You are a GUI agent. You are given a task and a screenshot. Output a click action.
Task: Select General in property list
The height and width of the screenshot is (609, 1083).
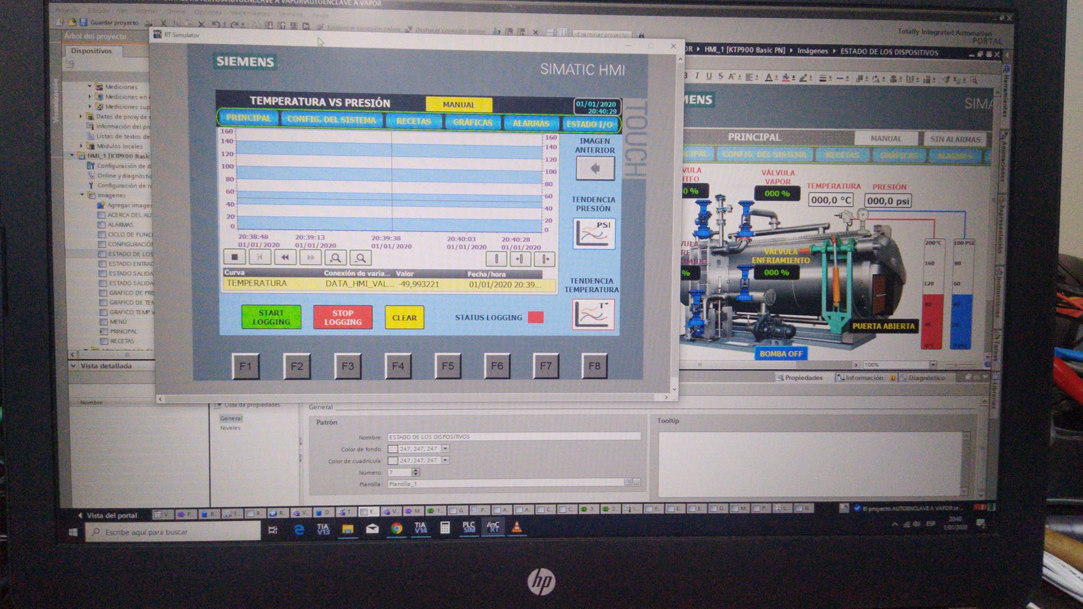(231, 418)
